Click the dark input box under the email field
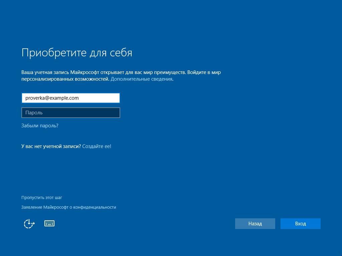Viewport: 342px width, 256px height. (x=70, y=113)
